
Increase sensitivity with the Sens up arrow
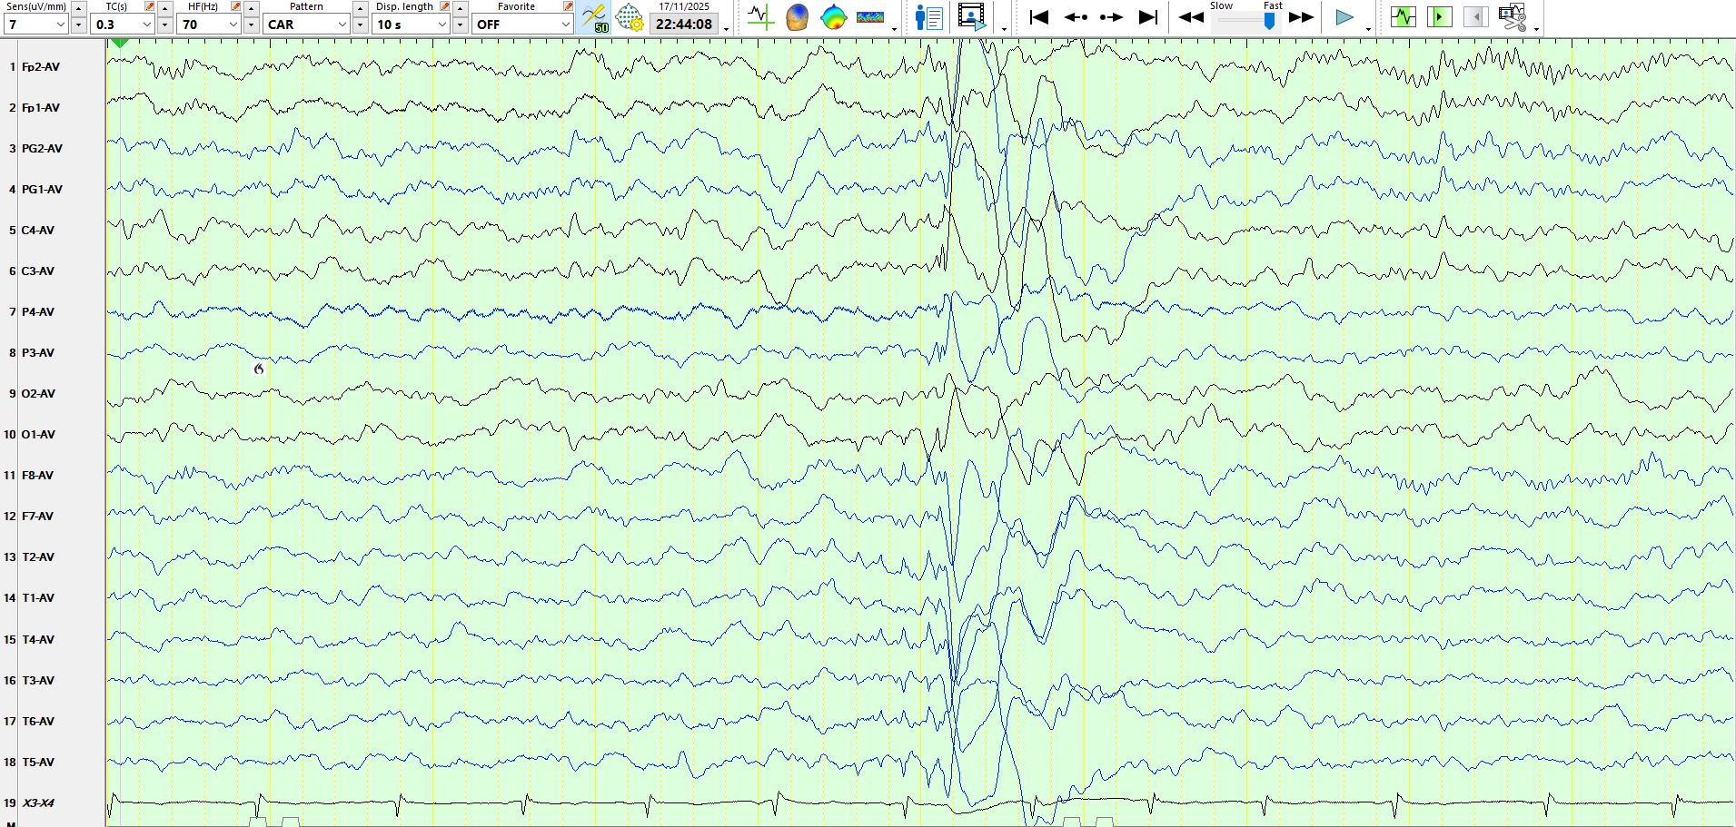(x=79, y=8)
